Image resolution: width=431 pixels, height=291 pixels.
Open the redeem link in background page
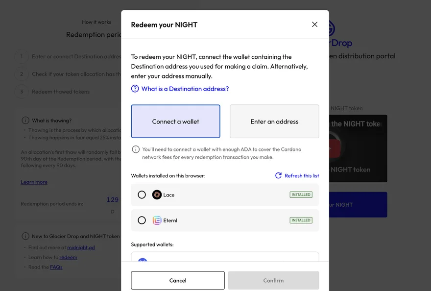pos(69,258)
